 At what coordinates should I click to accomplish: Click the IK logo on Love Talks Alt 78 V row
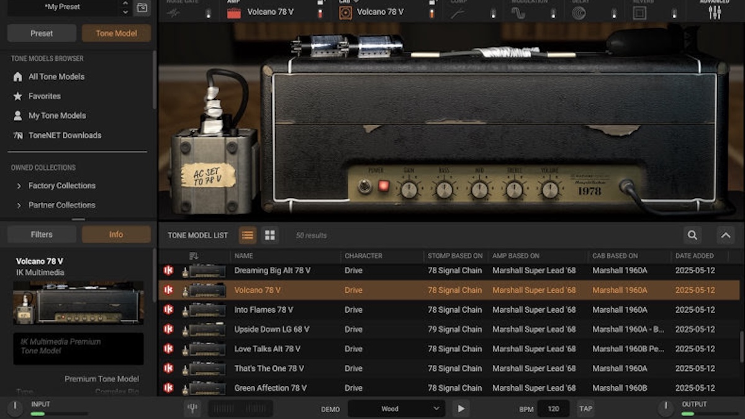[168, 349]
